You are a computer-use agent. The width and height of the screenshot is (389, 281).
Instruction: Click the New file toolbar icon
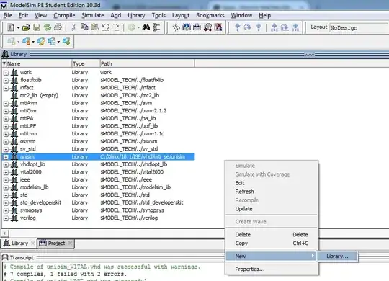point(11,27)
